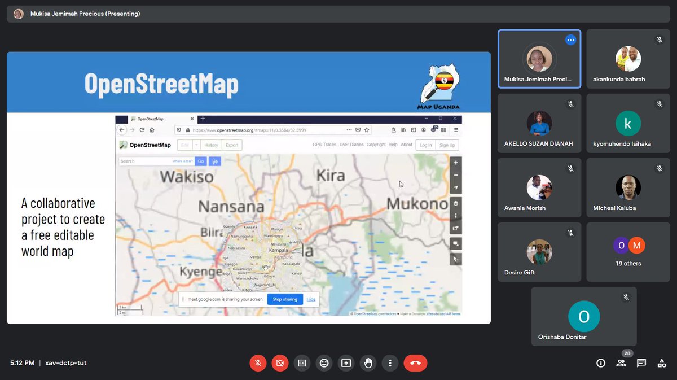Open the chat panel
The height and width of the screenshot is (380, 677).
pos(641,363)
